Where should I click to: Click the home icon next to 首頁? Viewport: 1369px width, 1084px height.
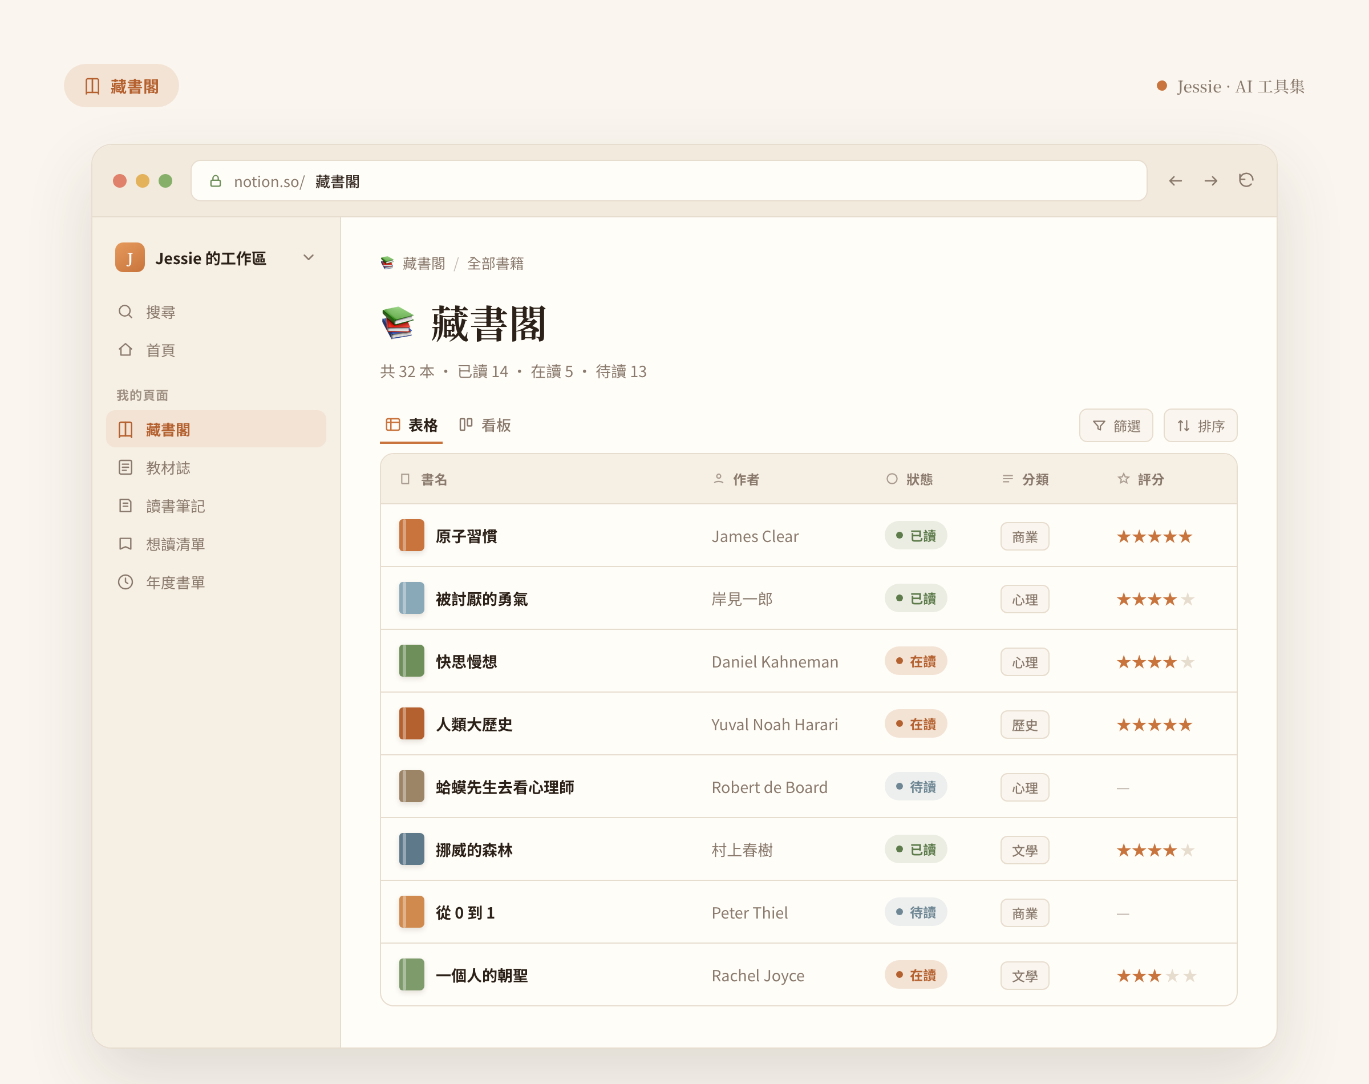(x=125, y=350)
